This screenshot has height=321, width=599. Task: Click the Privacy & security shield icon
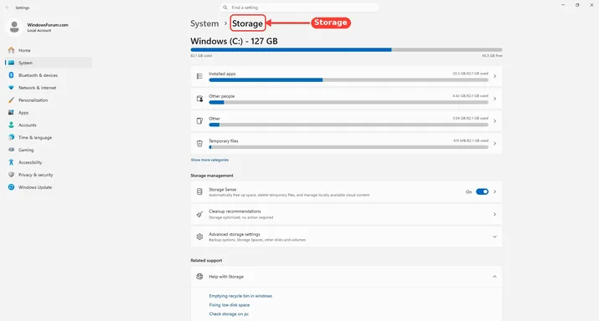pyautogui.click(x=11, y=175)
